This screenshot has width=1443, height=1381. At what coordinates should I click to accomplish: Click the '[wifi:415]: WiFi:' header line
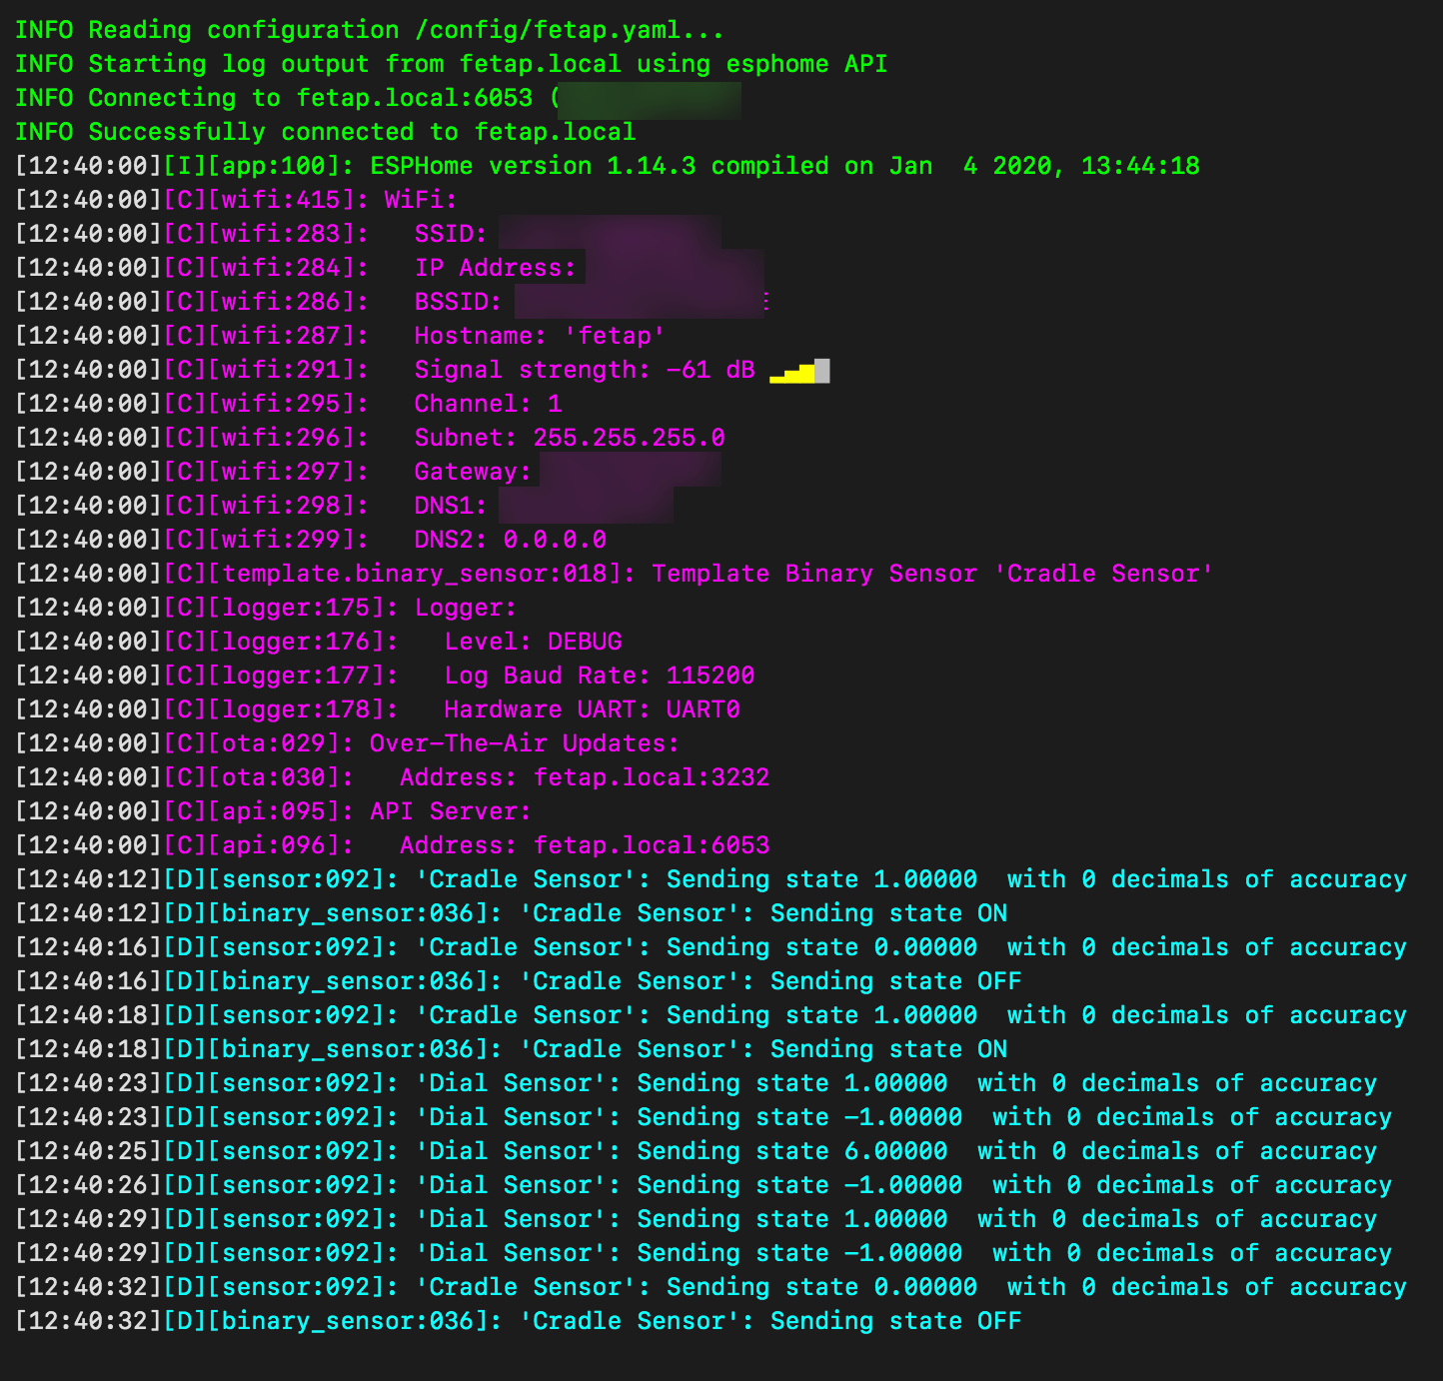click(237, 200)
